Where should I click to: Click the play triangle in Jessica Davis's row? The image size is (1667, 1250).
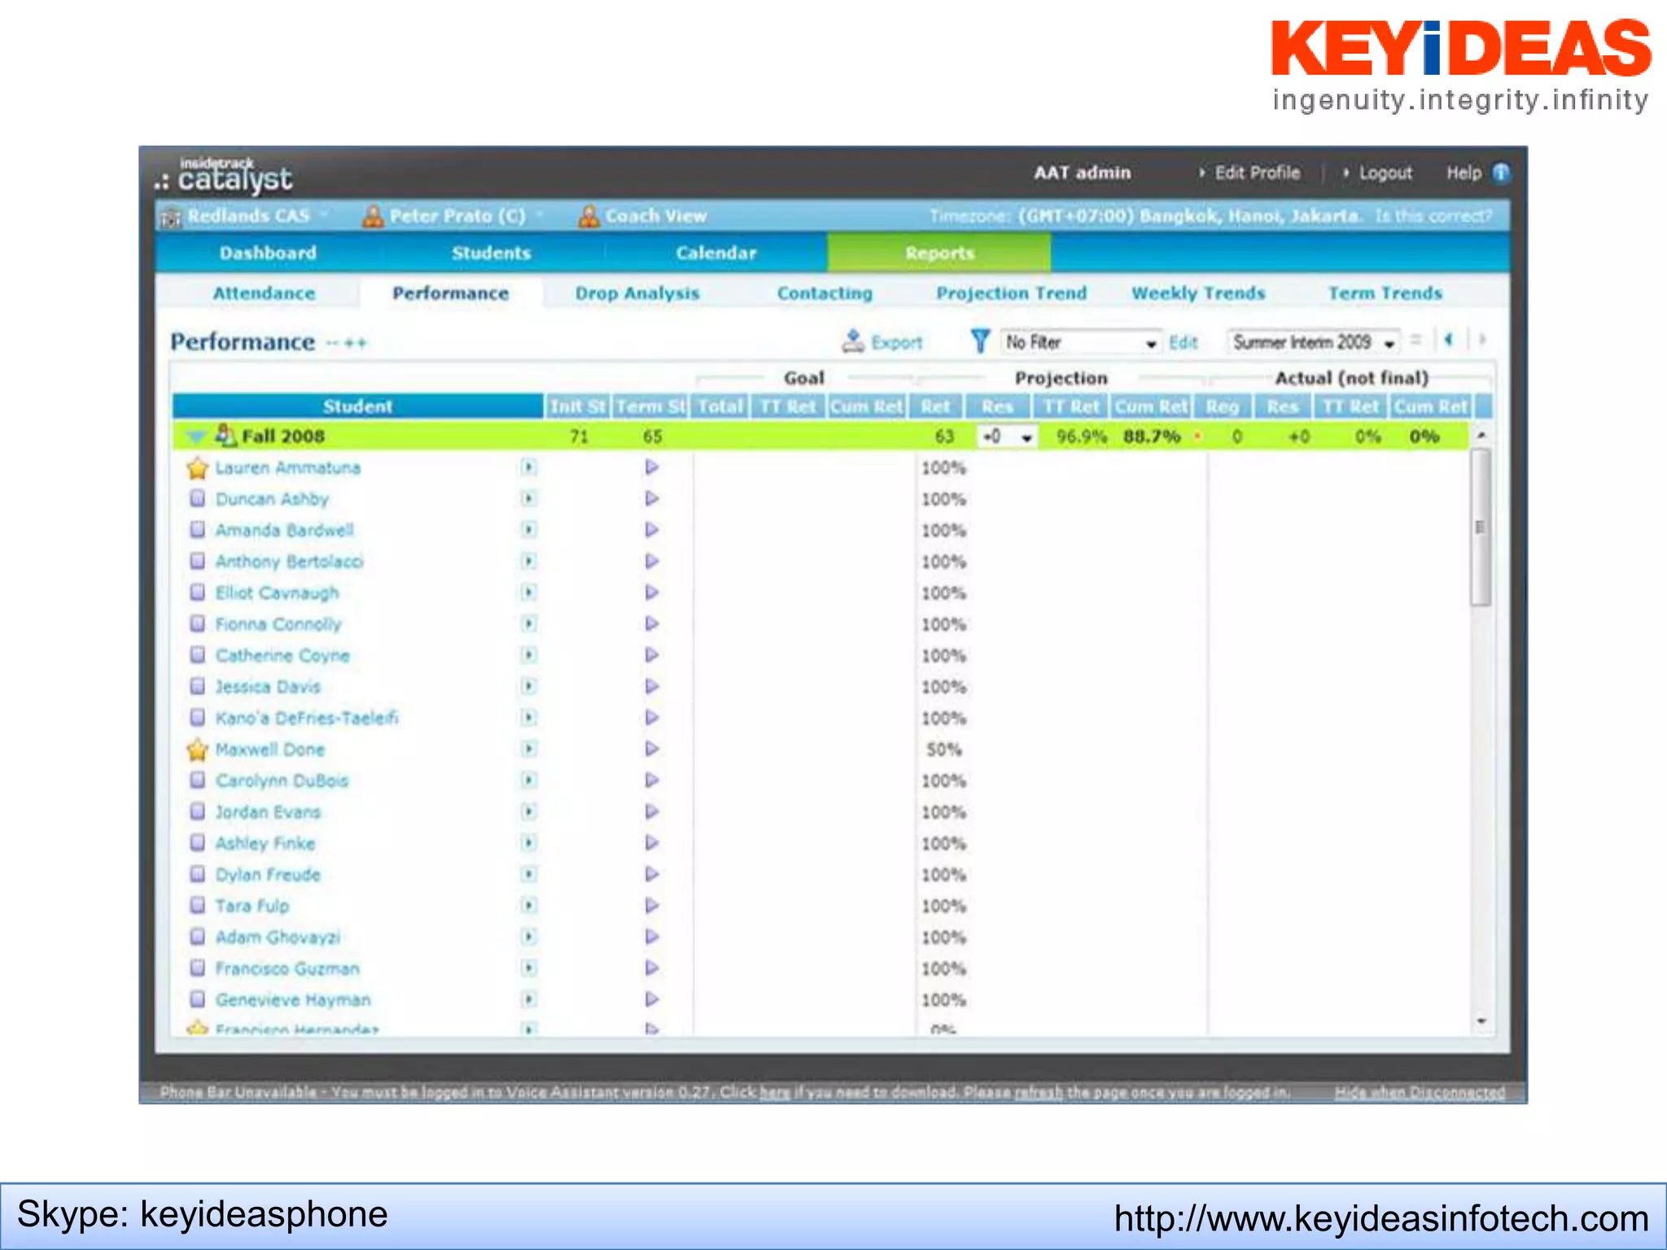(x=652, y=686)
